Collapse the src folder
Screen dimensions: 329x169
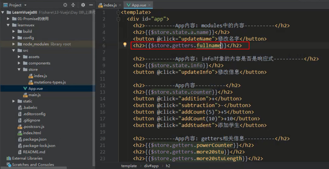click(14, 50)
